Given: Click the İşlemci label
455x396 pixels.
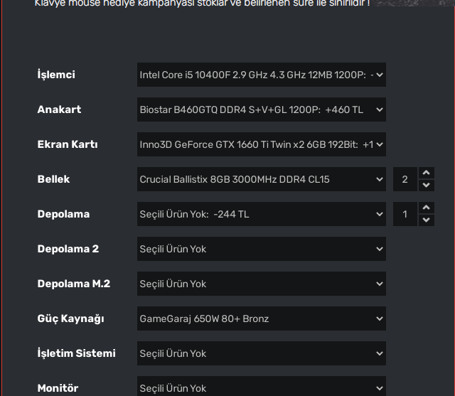Looking at the screenshot, I should coord(56,75).
